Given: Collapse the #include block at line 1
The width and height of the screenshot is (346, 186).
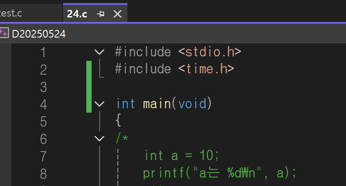Looking at the screenshot, I should 99,52.
